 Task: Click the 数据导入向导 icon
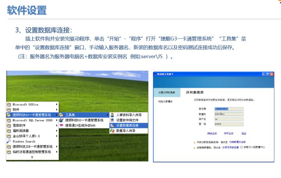point(112,131)
